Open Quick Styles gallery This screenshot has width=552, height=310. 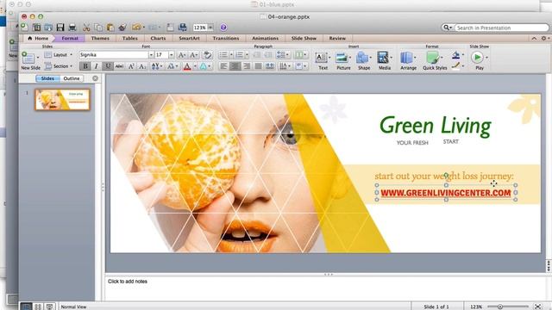click(435, 60)
